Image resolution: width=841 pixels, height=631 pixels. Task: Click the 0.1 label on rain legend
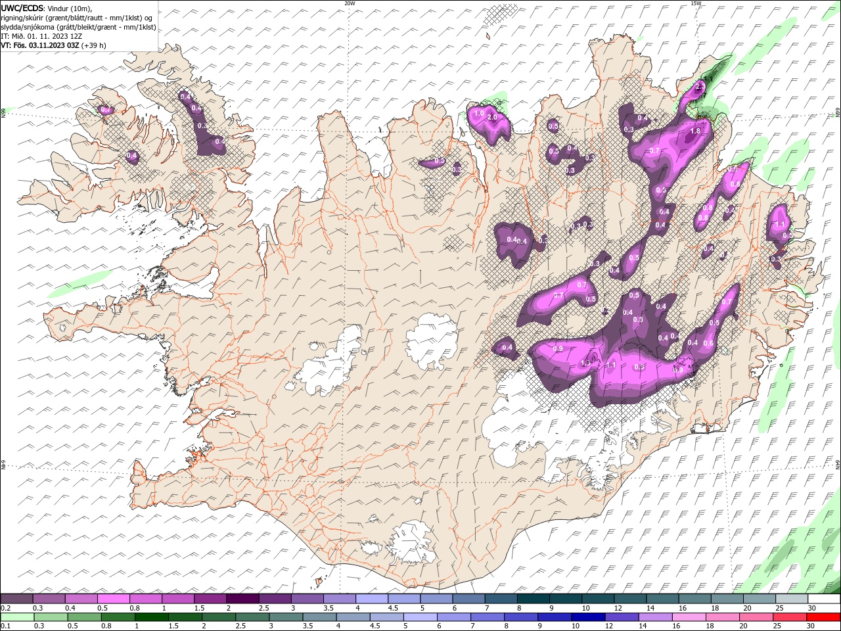[x=5, y=626]
